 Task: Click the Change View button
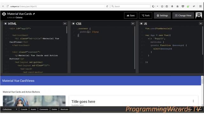[x=183, y=16]
